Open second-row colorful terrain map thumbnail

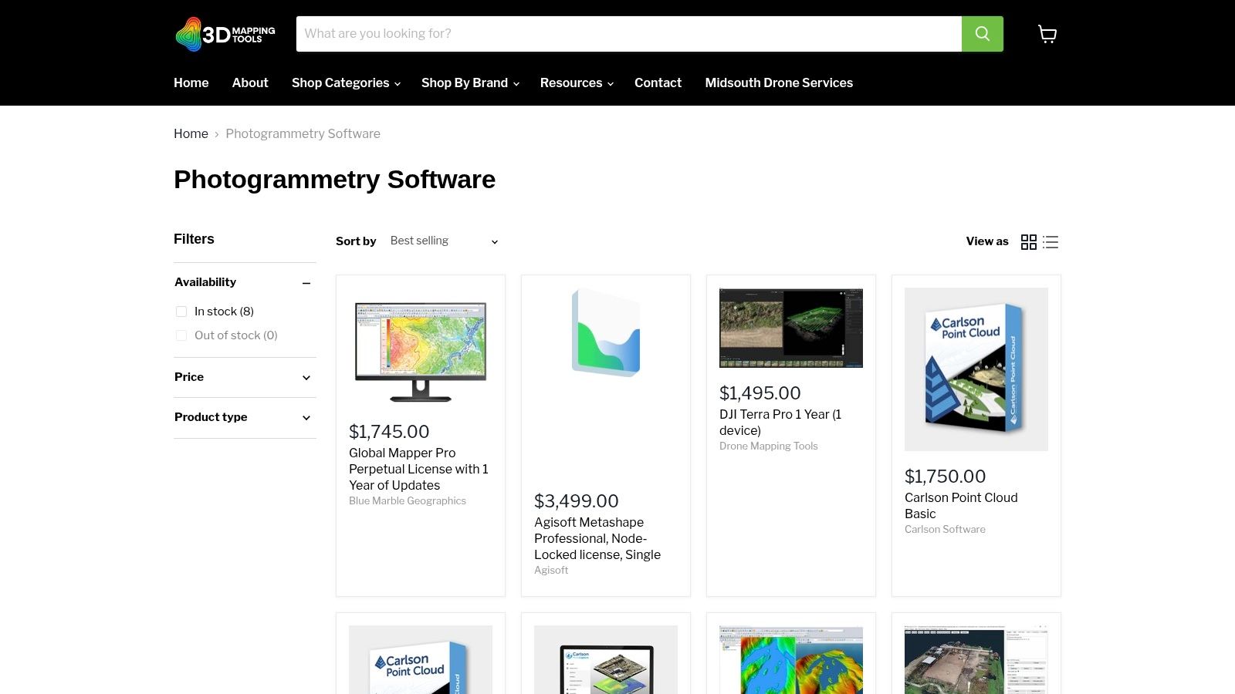791,660
